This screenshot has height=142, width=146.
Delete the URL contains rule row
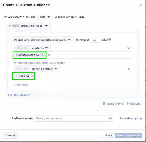coord(128,48)
